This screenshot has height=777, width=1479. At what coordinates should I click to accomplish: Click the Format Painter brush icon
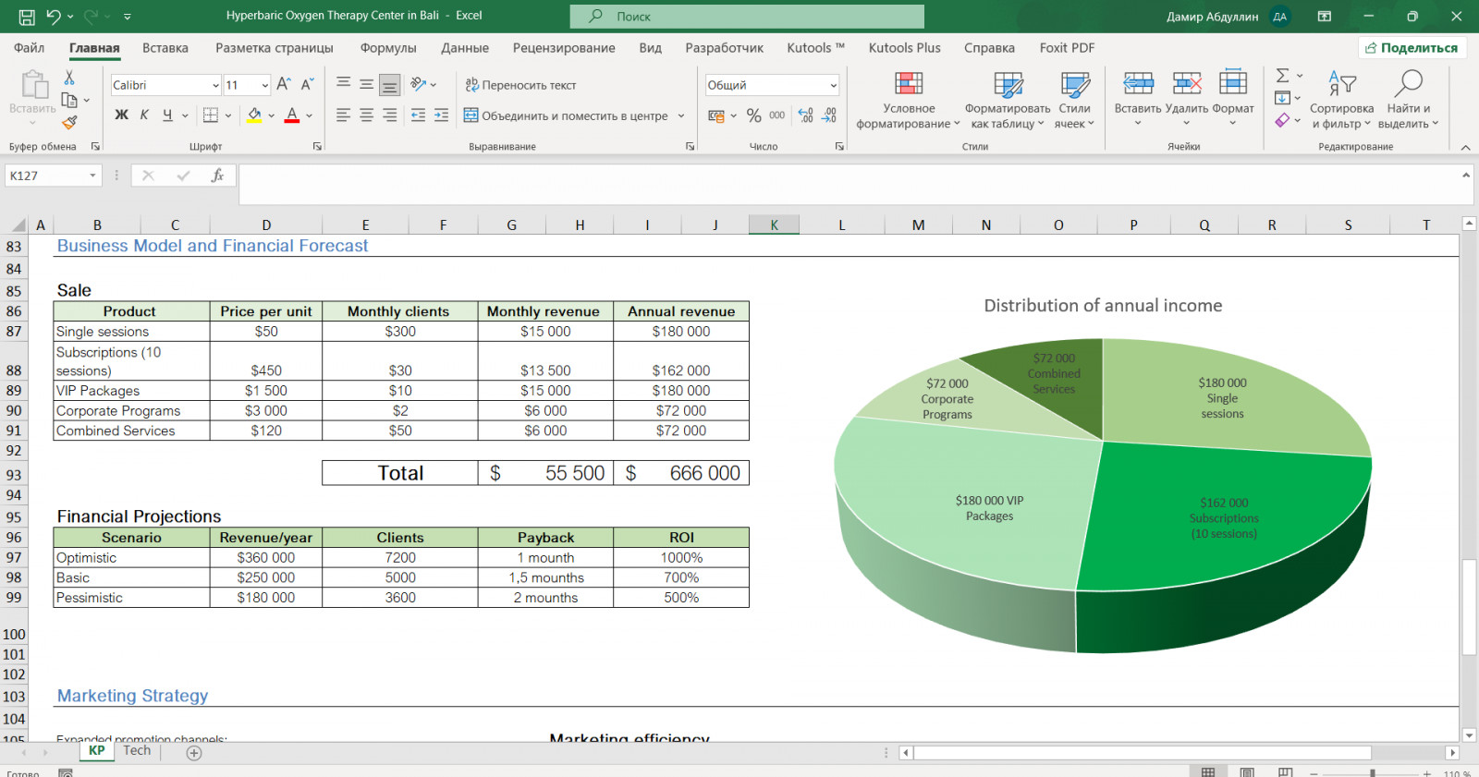click(x=69, y=122)
